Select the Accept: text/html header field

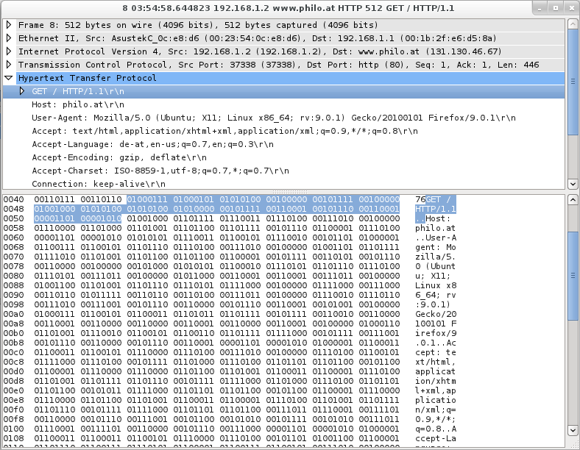click(x=225, y=131)
